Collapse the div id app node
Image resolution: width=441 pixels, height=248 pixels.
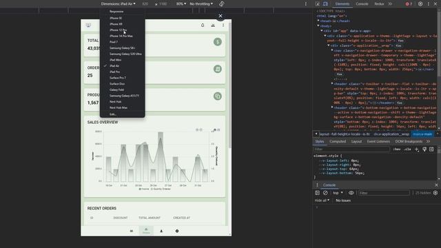[x=322, y=31]
